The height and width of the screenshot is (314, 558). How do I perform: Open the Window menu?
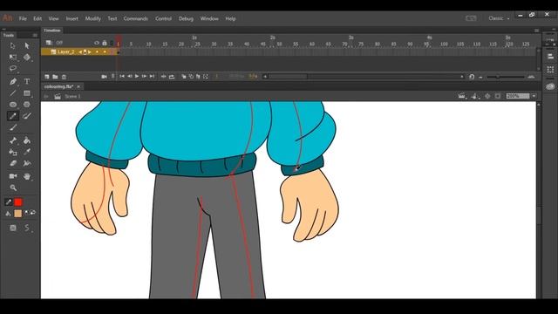coord(209,18)
